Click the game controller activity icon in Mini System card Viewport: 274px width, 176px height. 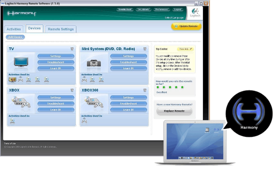(x=84, y=80)
